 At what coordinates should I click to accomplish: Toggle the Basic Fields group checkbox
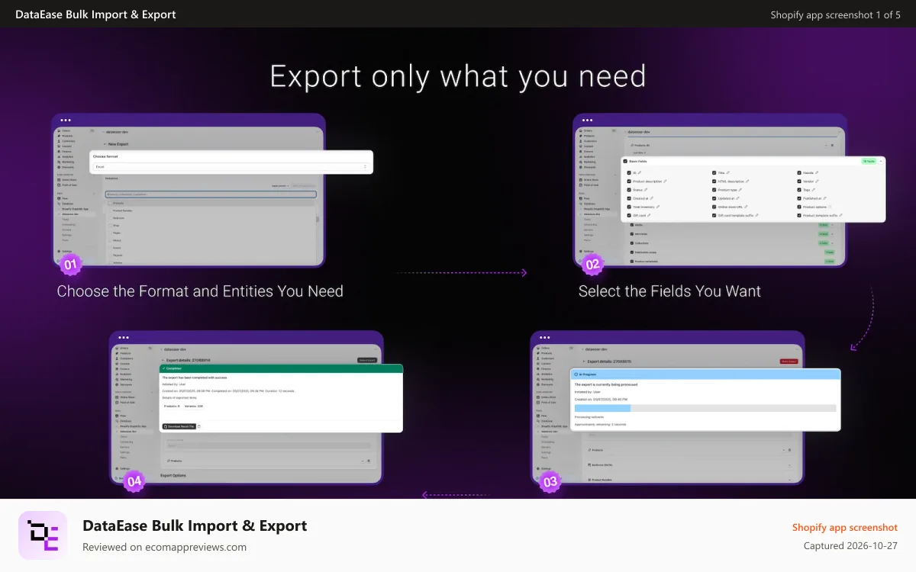coord(625,161)
